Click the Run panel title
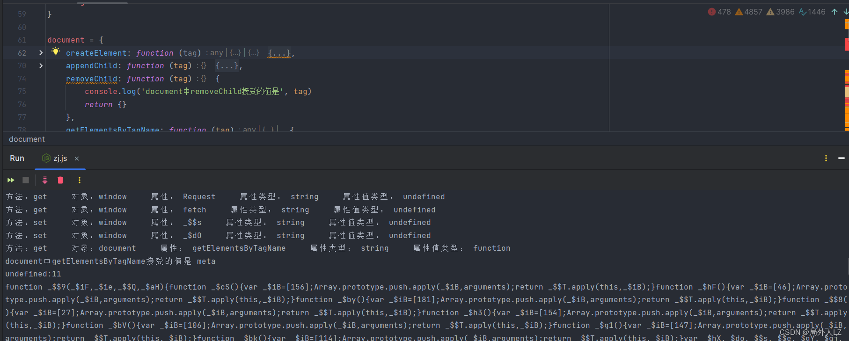Screen dimensions: 849x341 point(17,158)
